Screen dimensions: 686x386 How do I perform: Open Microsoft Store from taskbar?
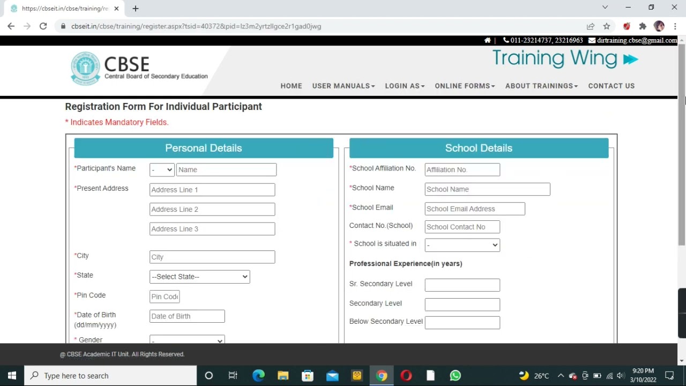tap(308, 375)
